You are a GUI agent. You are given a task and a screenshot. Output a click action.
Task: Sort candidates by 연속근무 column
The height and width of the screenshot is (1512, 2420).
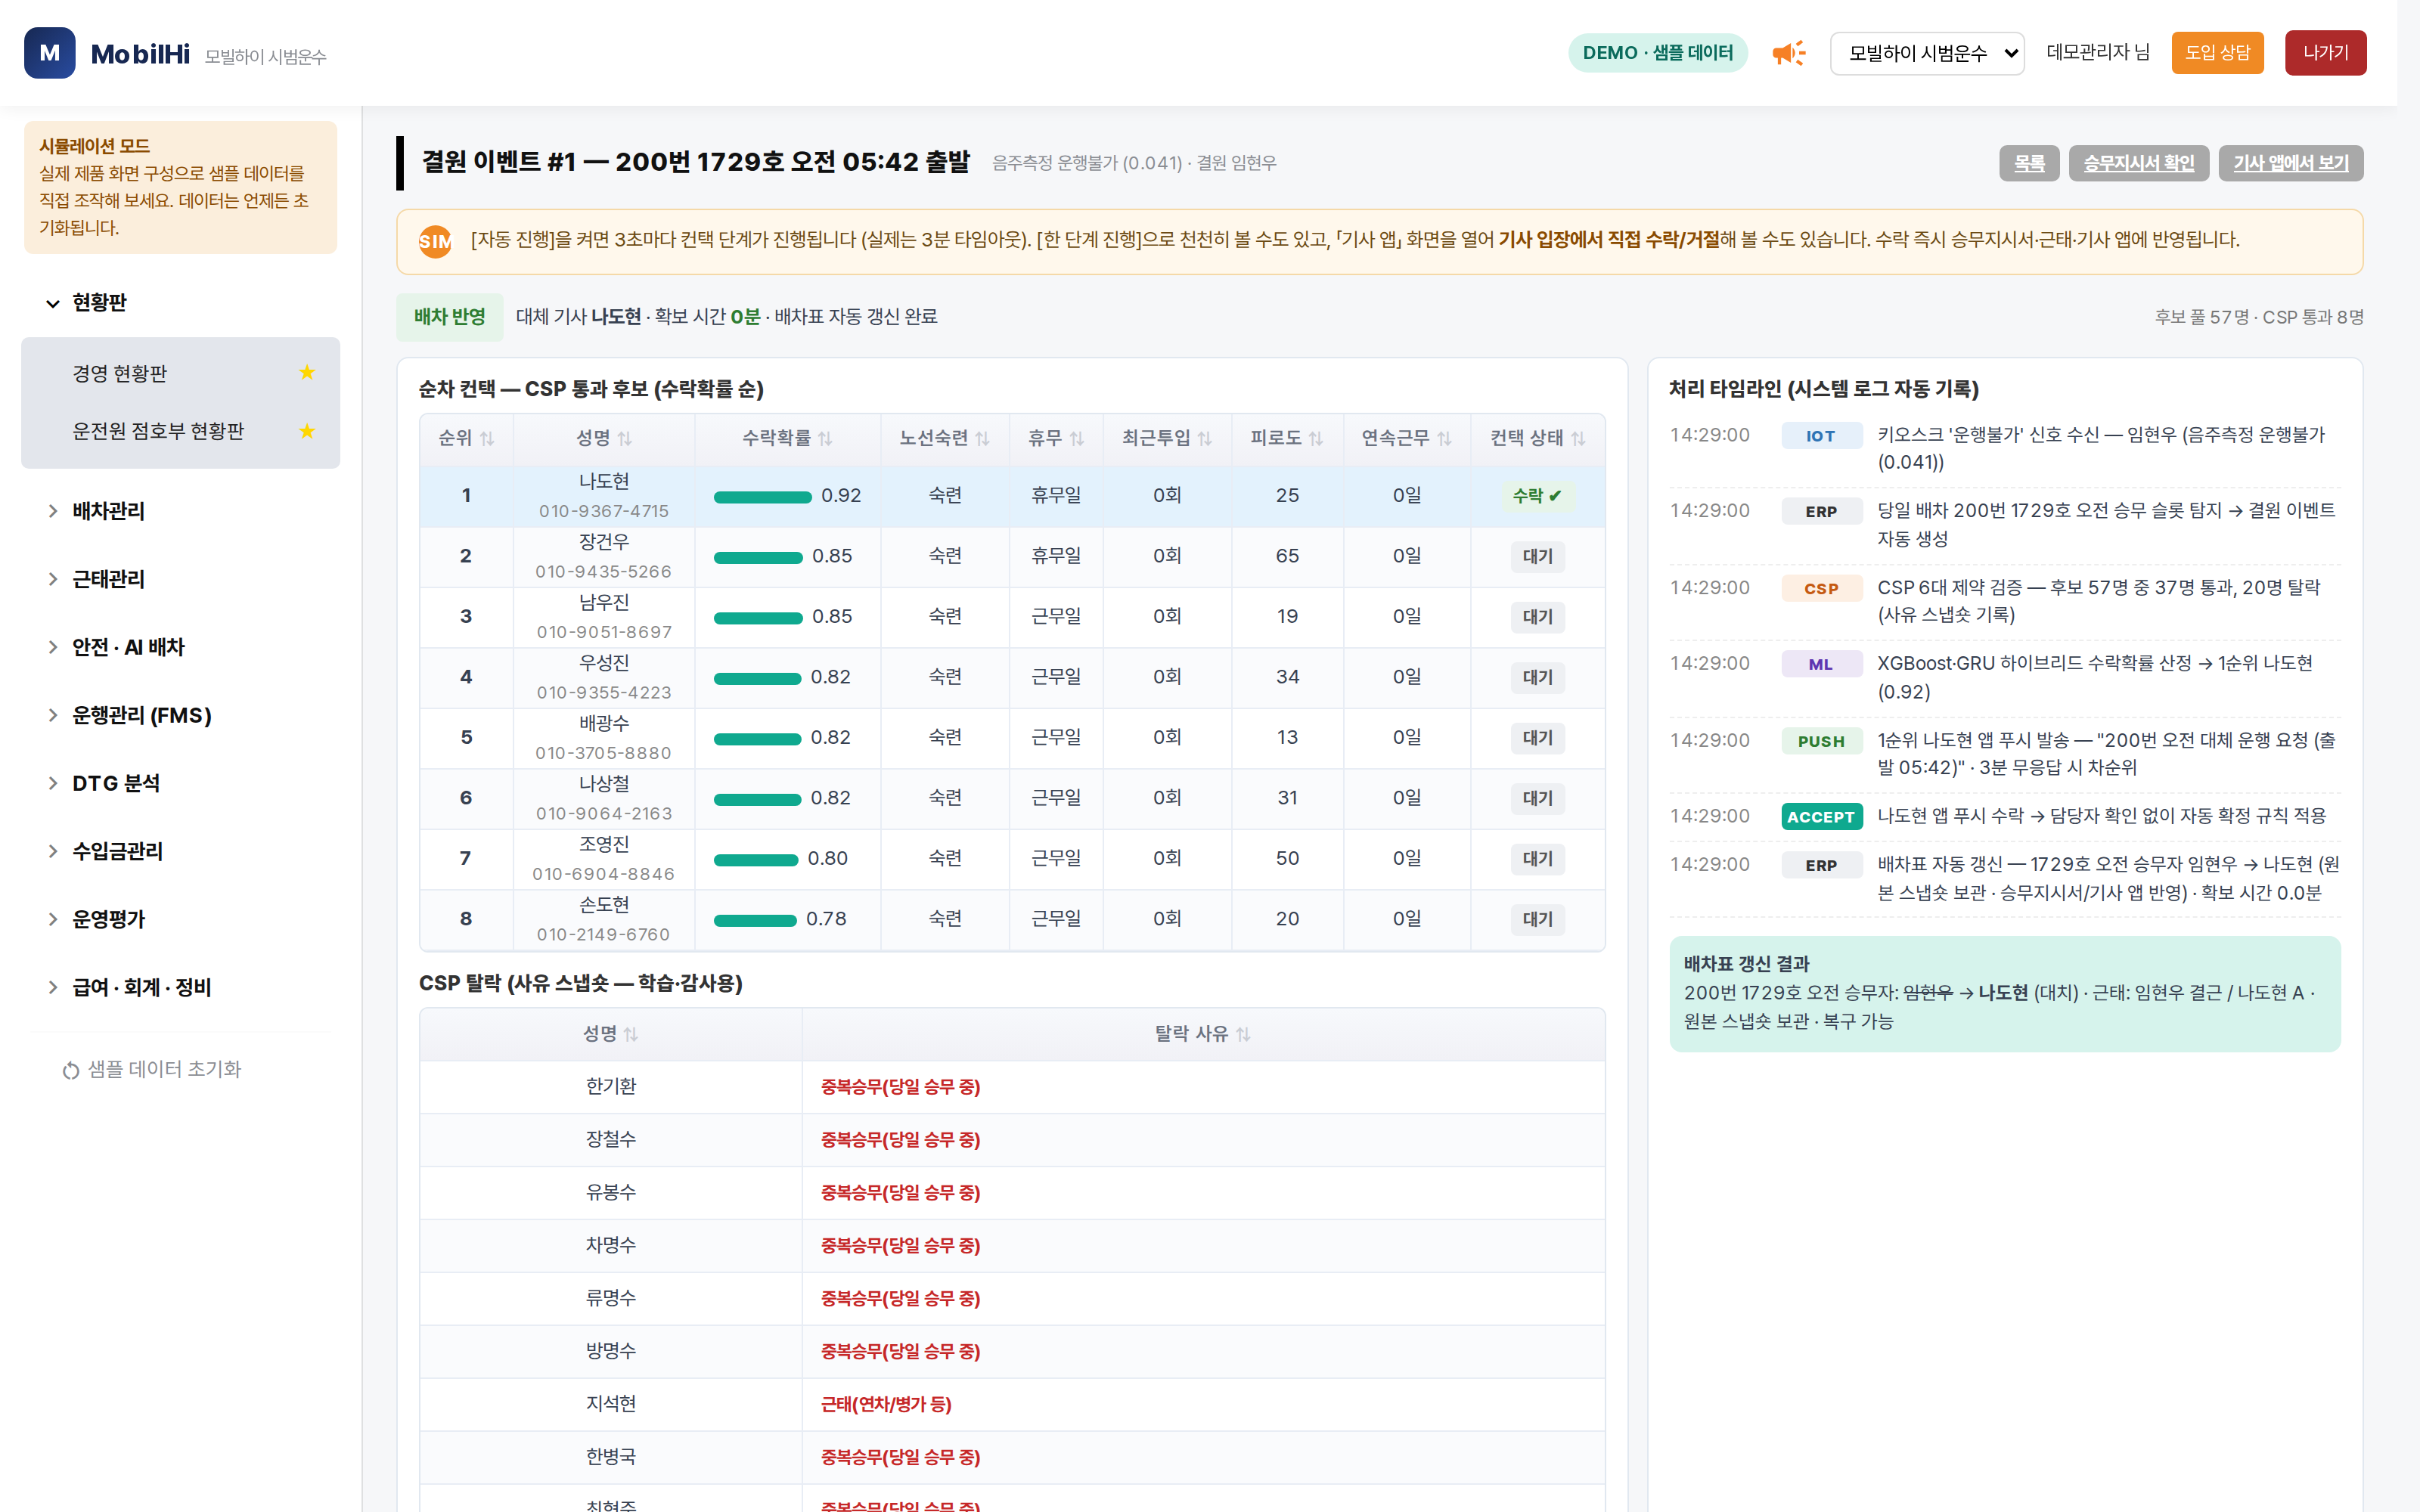(x=1406, y=438)
